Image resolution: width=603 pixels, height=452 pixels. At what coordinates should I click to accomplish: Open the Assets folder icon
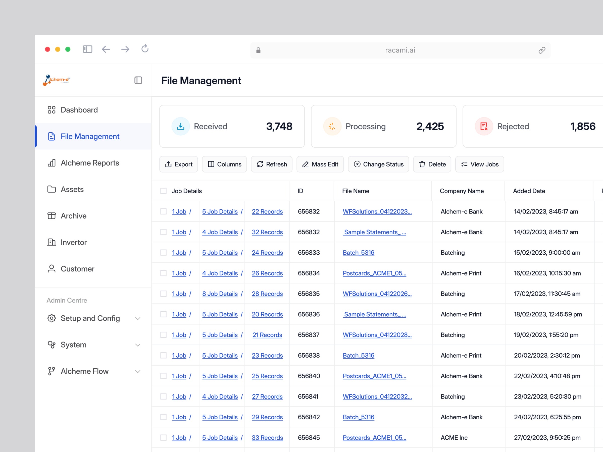tap(52, 189)
